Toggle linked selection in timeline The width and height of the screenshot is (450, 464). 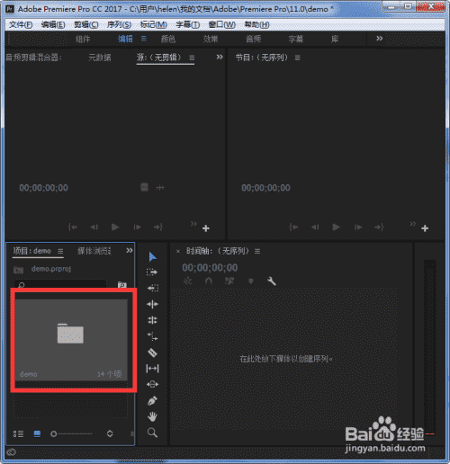[229, 281]
